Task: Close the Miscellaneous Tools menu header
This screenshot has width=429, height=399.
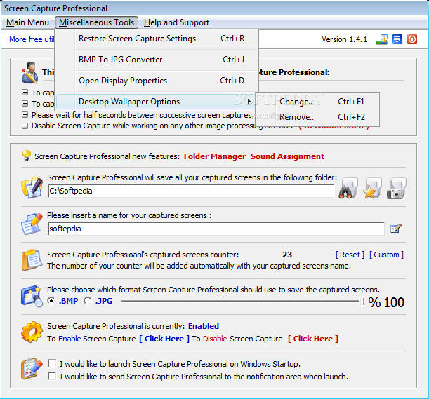Action: pyautogui.click(x=97, y=22)
